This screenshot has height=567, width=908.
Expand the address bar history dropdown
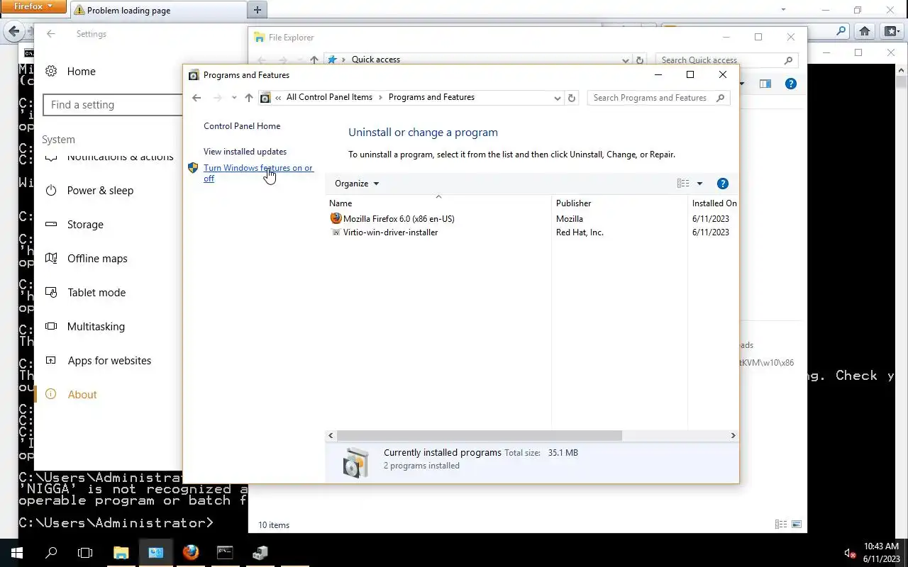(557, 99)
